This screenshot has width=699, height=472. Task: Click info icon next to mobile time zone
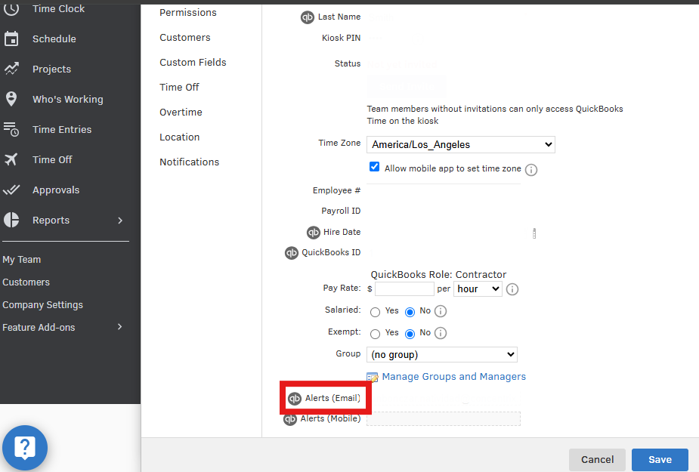pos(531,170)
